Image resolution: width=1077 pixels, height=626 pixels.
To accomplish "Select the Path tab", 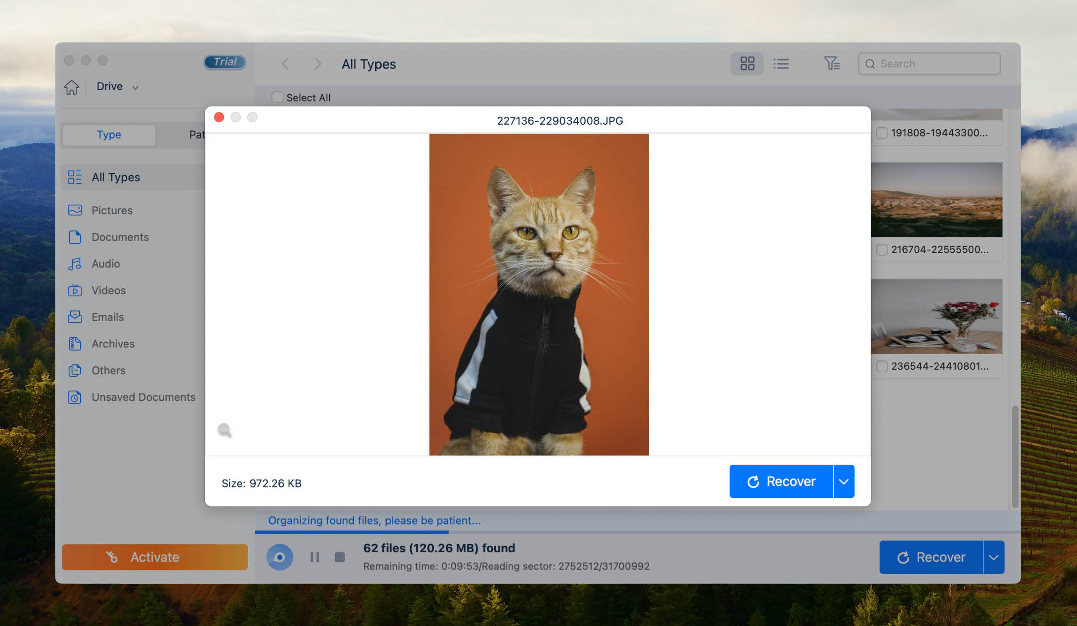I will click(x=202, y=134).
